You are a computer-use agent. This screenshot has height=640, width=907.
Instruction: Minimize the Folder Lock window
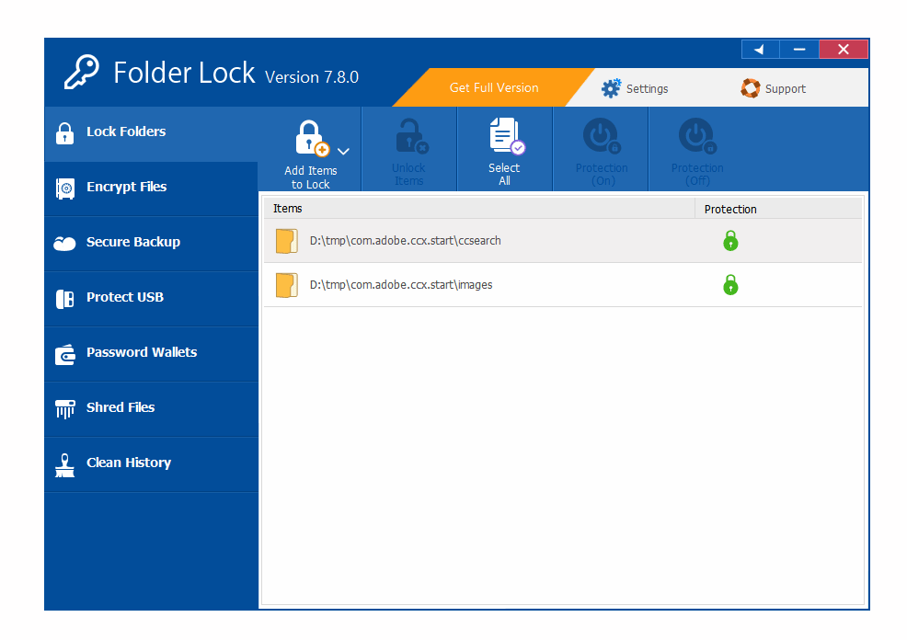799,49
